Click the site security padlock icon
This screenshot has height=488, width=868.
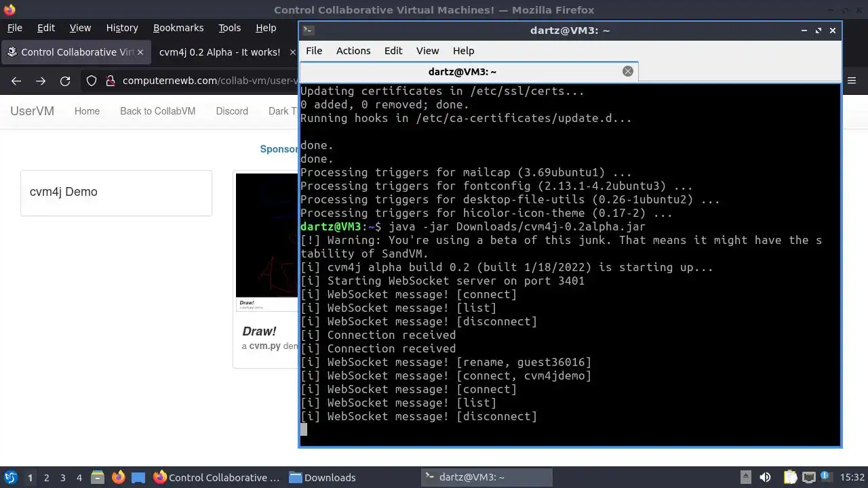click(x=111, y=81)
